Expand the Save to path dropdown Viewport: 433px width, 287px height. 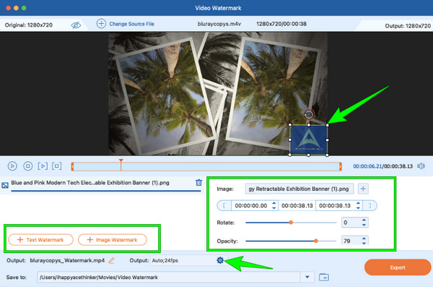[307, 277]
